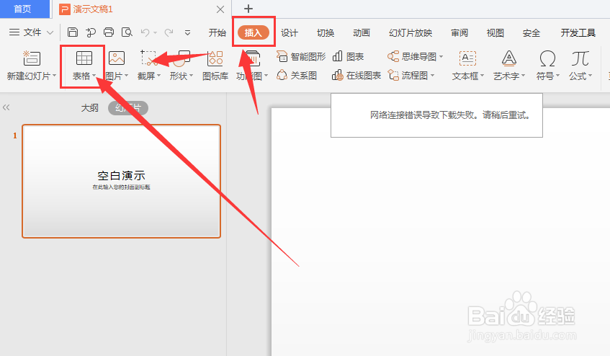Switch to the Insert (插入) tab
The height and width of the screenshot is (356, 610).
(x=254, y=32)
